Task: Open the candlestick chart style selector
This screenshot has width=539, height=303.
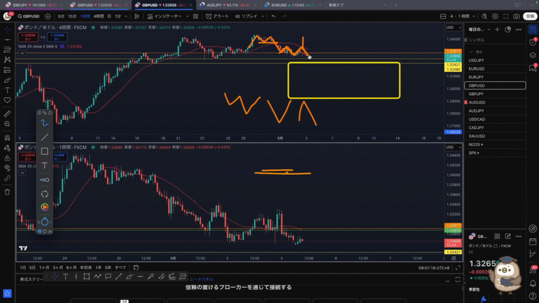Action: click(137, 16)
